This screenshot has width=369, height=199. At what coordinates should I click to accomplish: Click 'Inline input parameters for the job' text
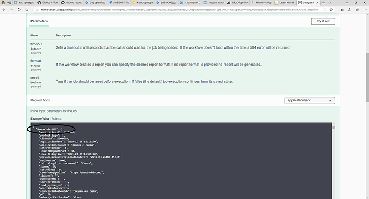53,111
